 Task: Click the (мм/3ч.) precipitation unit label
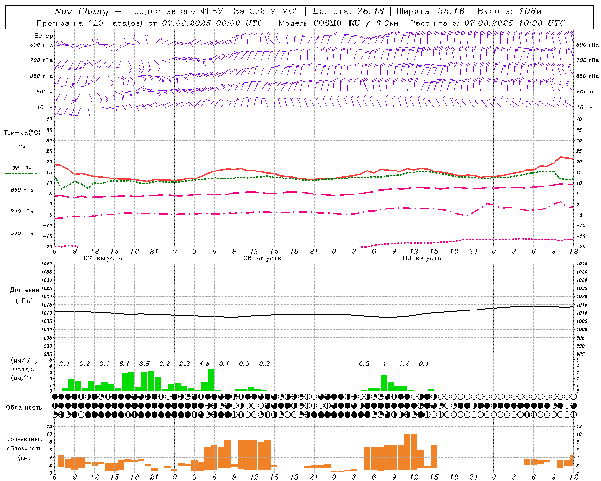click(x=24, y=360)
